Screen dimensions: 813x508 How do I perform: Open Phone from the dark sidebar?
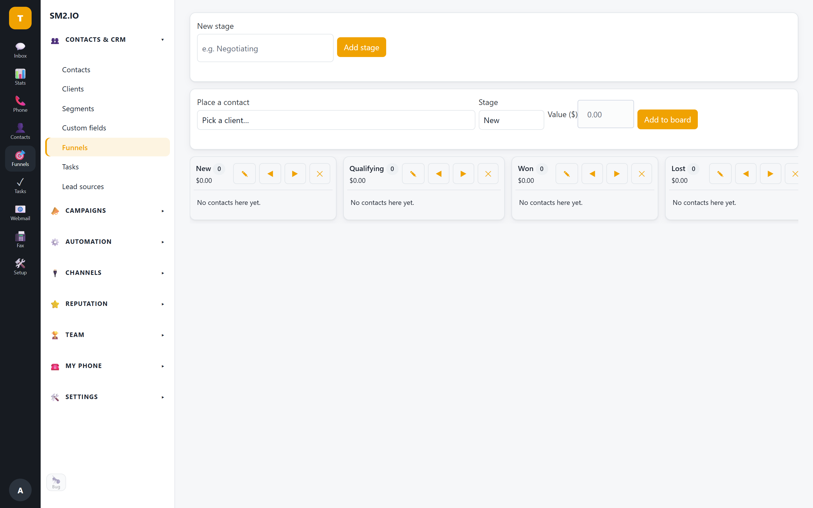(x=20, y=104)
